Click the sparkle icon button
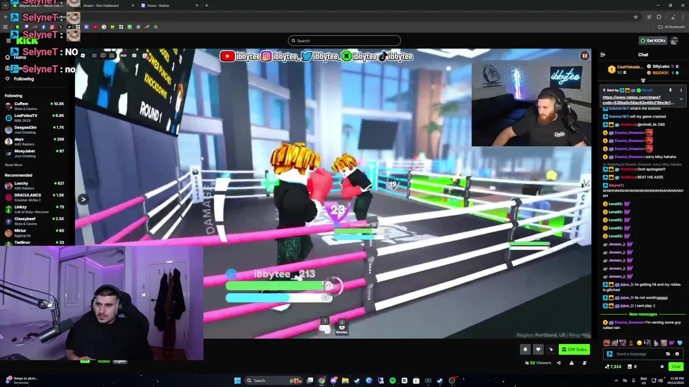 tap(551, 349)
